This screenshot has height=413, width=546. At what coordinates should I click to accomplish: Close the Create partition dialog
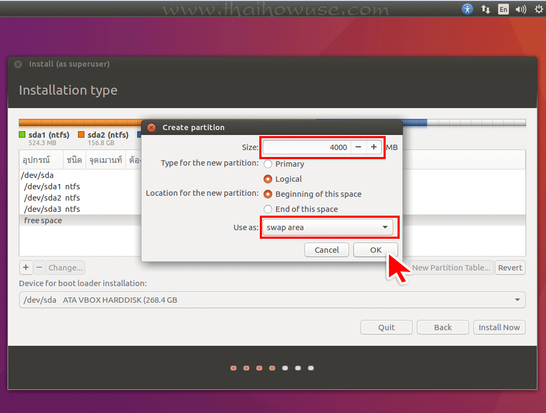[152, 127]
